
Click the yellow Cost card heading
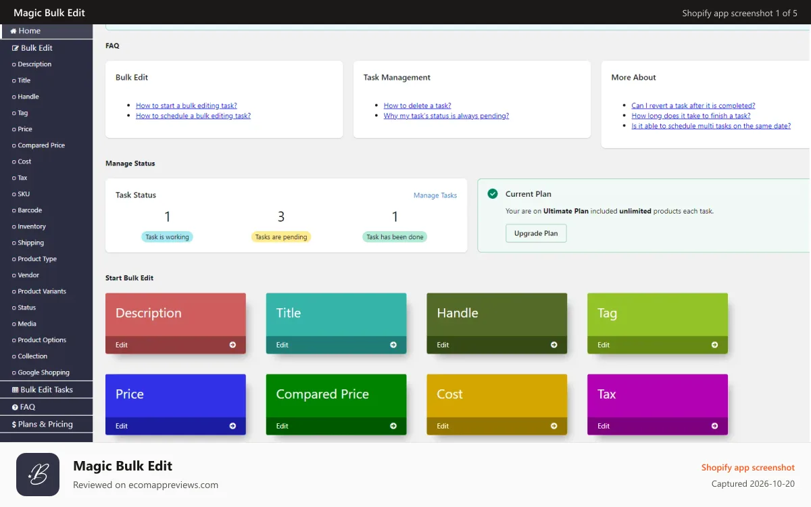450,394
